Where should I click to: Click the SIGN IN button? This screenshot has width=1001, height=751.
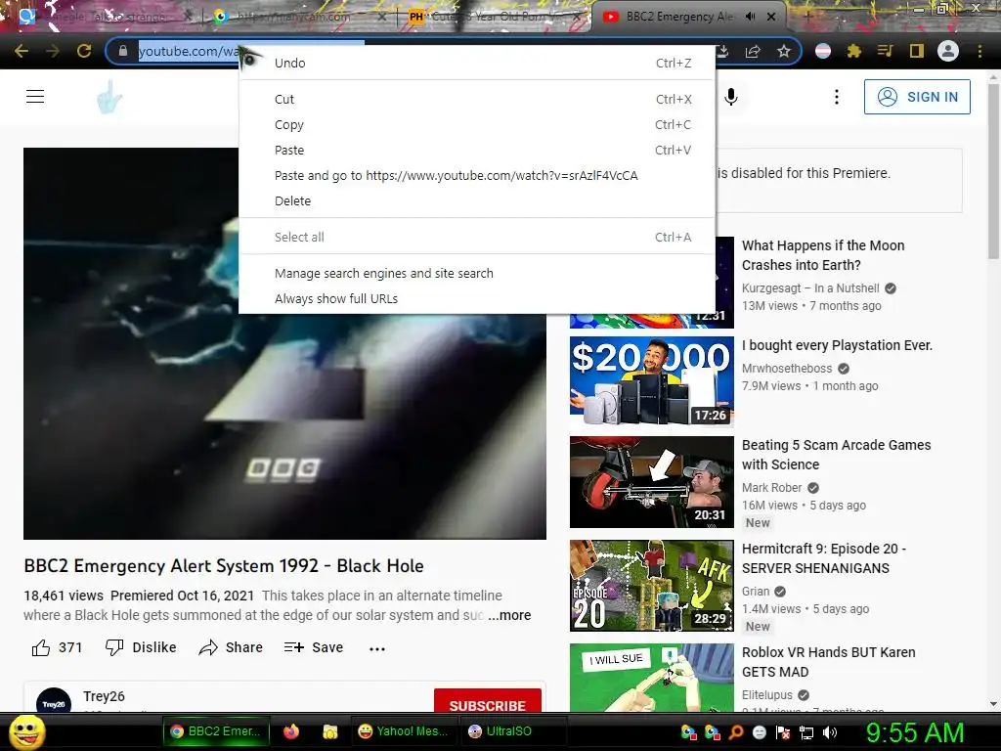pos(917,97)
